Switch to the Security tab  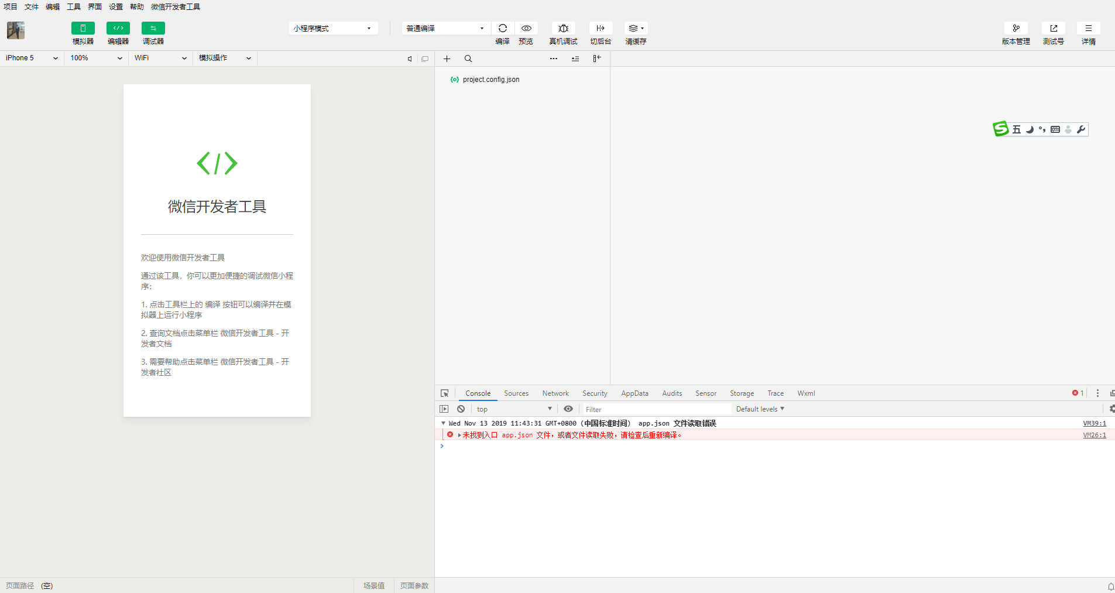[595, 393]
